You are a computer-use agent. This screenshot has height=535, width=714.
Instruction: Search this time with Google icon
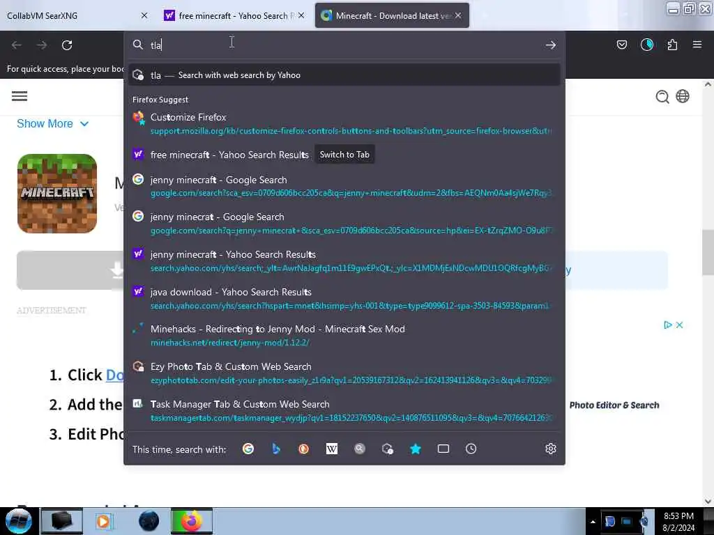coord(248,449)
